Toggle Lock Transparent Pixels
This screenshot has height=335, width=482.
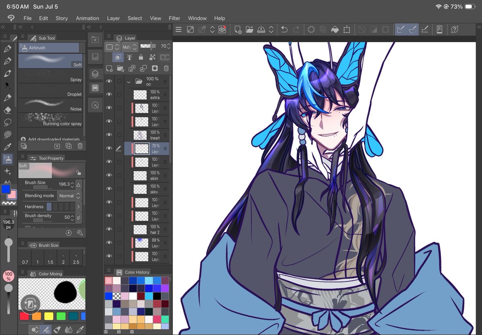pos(152,57)
